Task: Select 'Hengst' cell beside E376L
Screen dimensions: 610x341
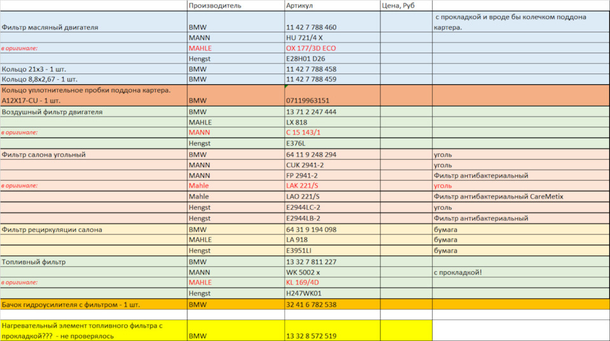Action: (x=236, y=143)
